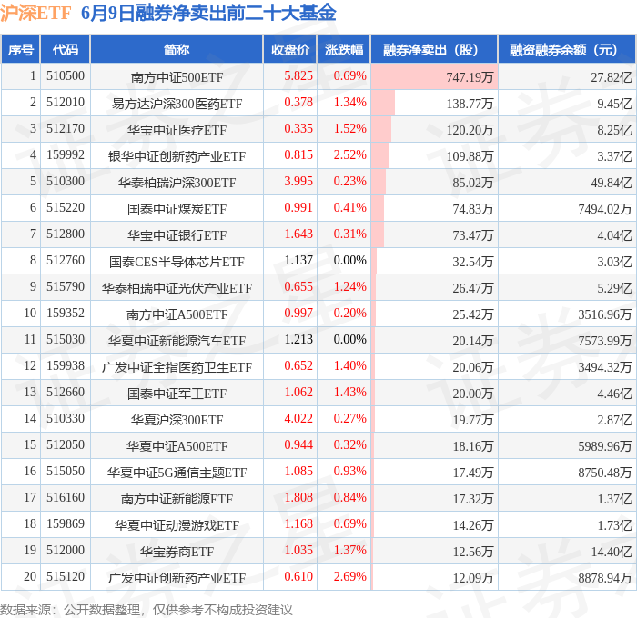
Task: Click change percentage 1.40%
Action: pos(349,366)
